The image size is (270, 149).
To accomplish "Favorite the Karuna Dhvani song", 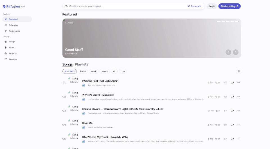I will point(232,111).
